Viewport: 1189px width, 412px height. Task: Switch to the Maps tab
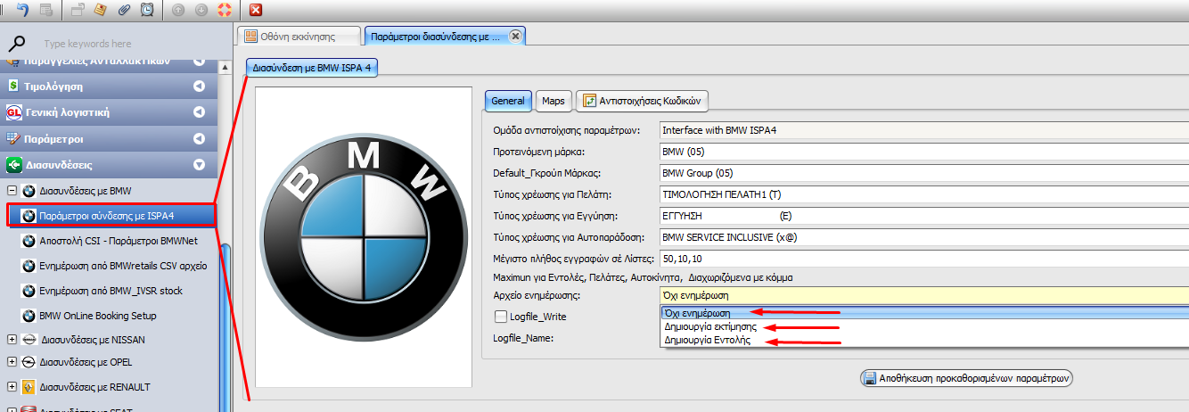coord(553,101)
